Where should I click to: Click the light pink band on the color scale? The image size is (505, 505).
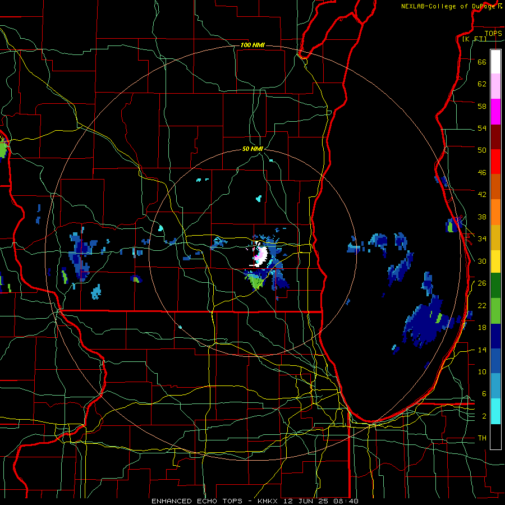point(495,86)
